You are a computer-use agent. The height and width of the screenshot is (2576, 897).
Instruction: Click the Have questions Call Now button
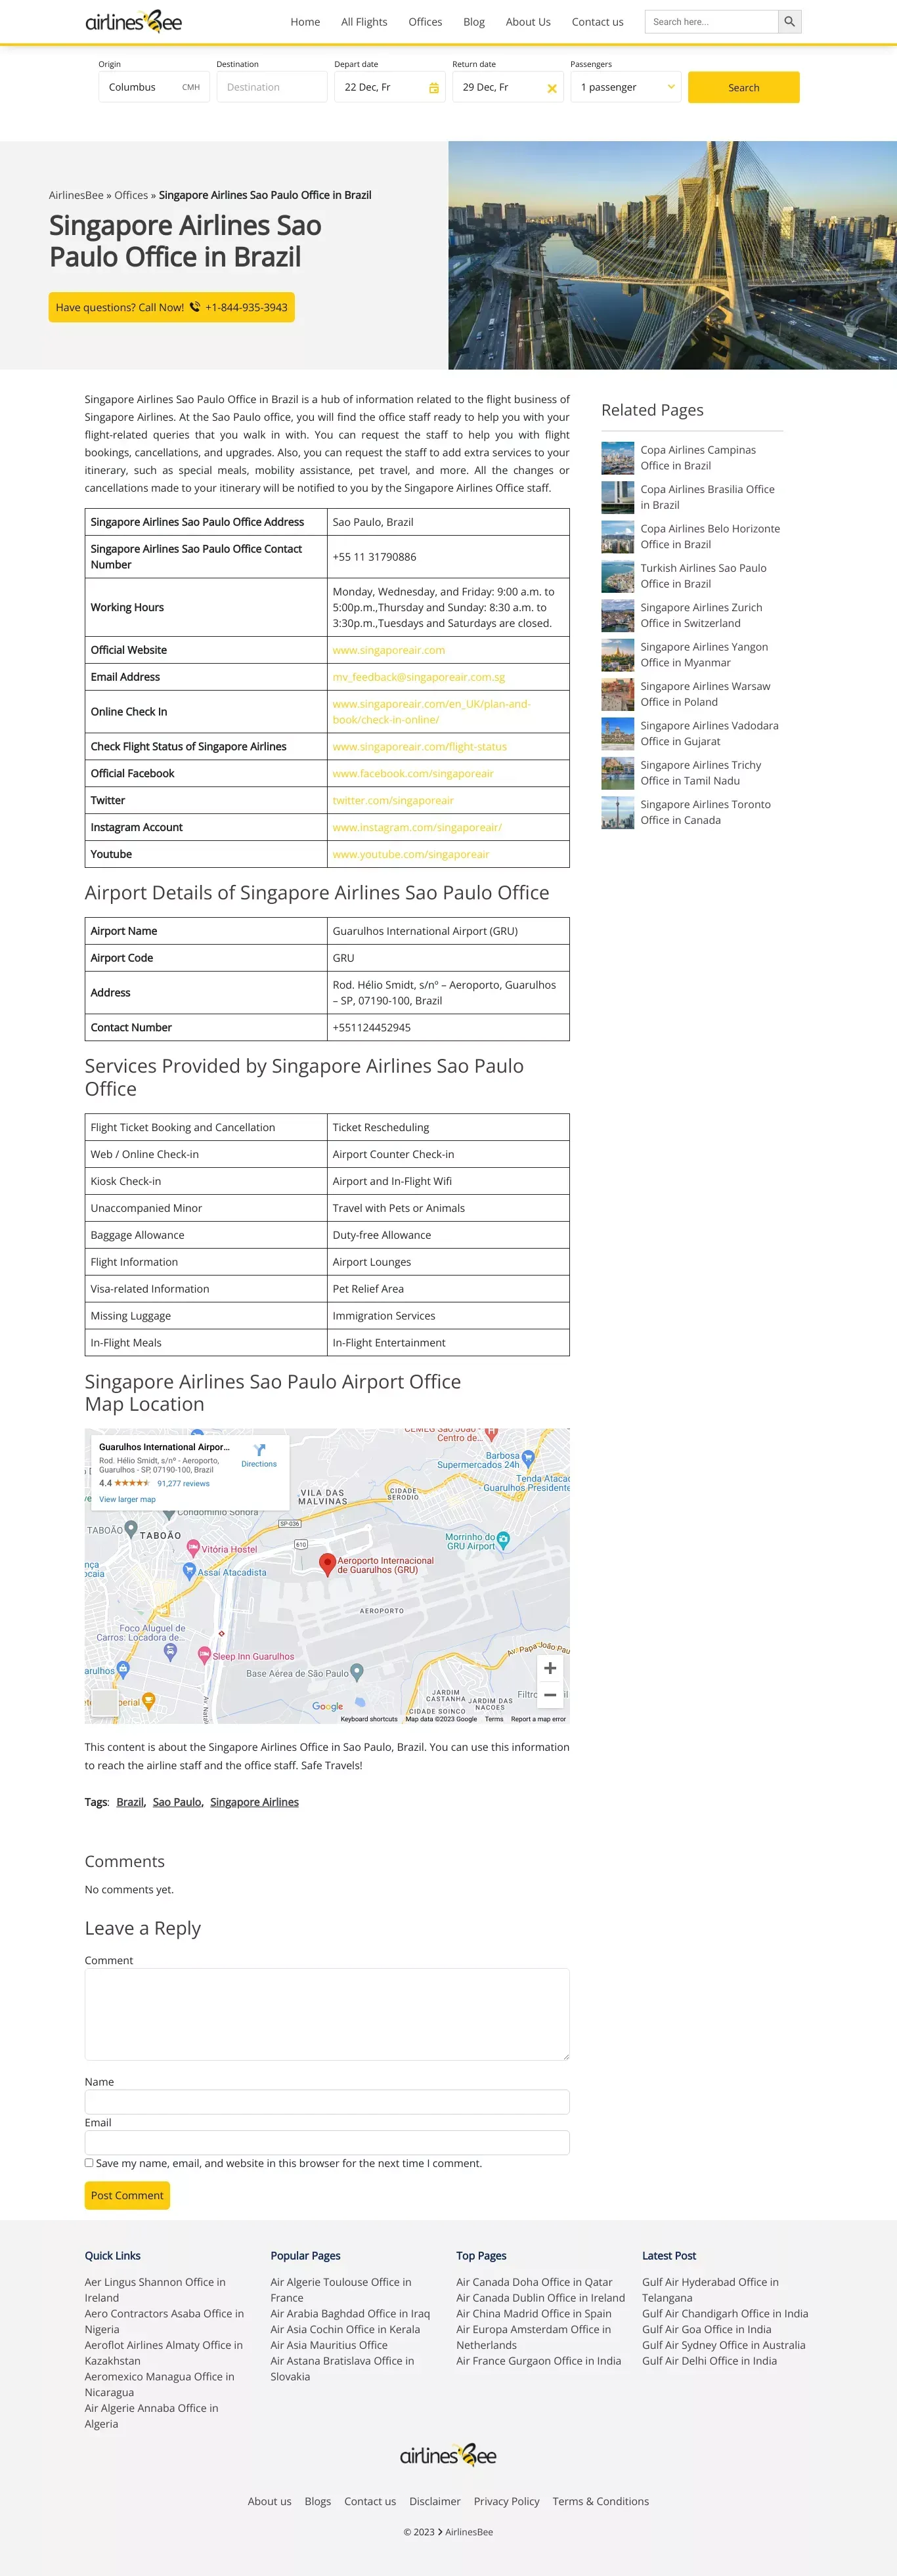(x=171, y=307)
